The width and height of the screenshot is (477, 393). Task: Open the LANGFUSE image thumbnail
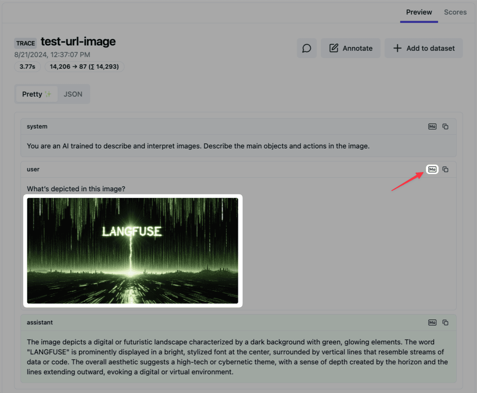pyautogui.click(x=133, y=251)
